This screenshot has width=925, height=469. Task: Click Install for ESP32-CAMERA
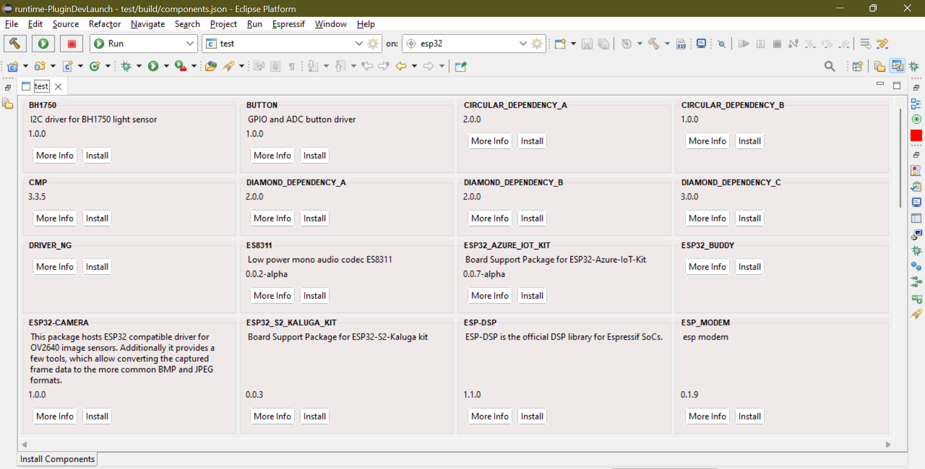pyautogui.click(x=97, y=416)
